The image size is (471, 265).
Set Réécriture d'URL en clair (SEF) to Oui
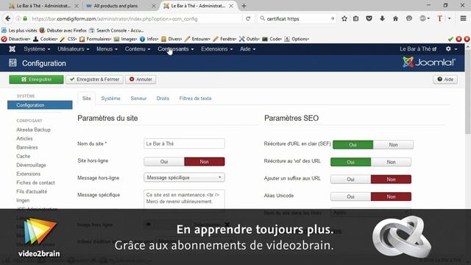[353, 144]
